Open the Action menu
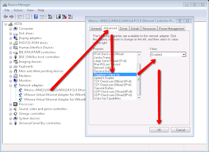This screenshot has width=209, height=152. (18, 10)
